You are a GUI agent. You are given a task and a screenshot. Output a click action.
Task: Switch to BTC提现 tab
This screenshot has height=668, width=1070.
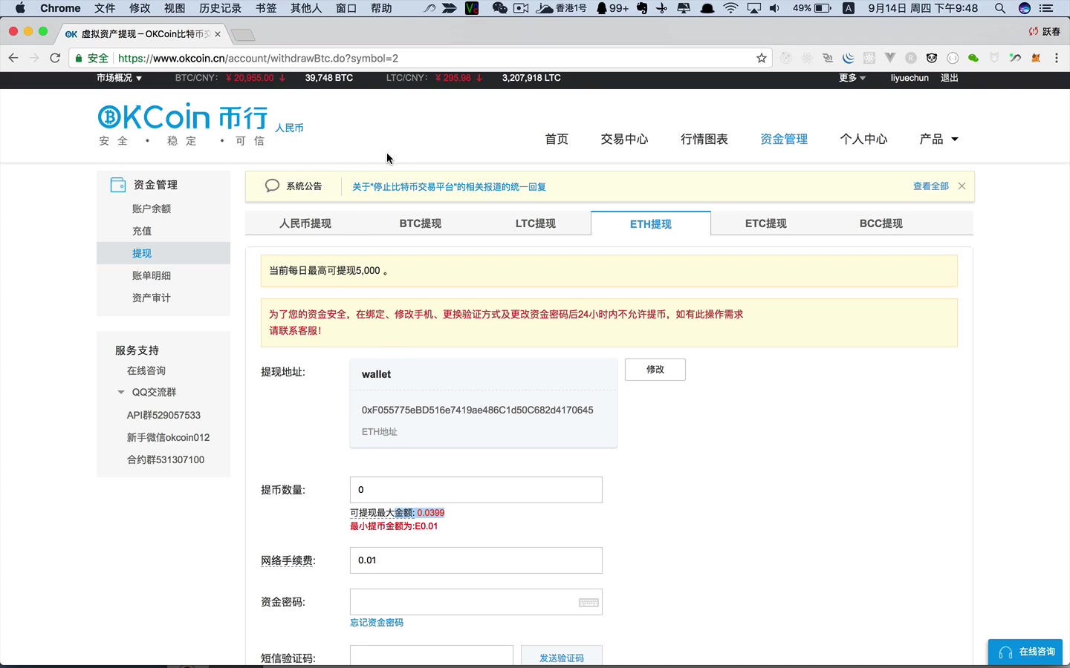click(420, 223)
